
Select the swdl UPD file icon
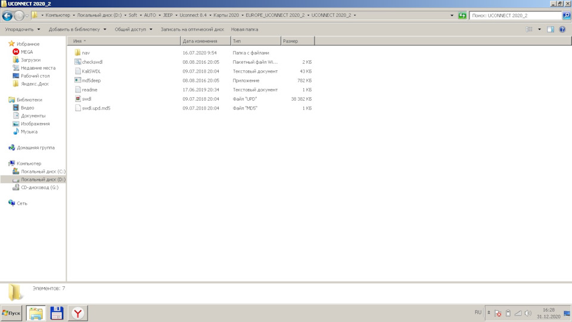(77, 98)
